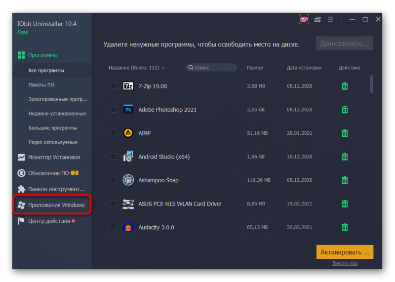The height and width of the screenshot is (282, 395).
Task: Click the Деинсталлировать button
Action: pos(344,43)
